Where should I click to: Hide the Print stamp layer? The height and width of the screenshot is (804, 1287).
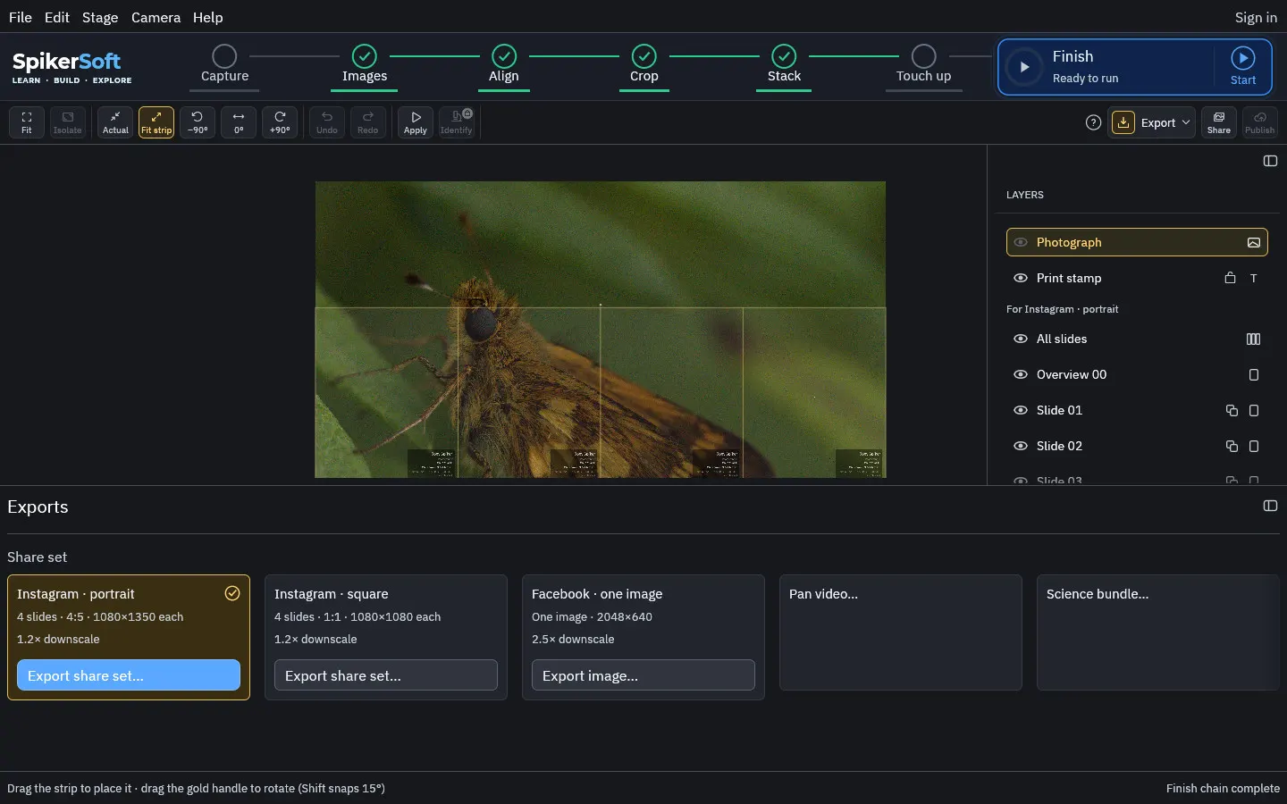[x=1021, y=278]
